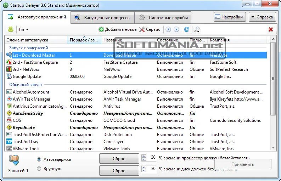Click the Применить apply button
281x181 pixels.
click(243, 164)
